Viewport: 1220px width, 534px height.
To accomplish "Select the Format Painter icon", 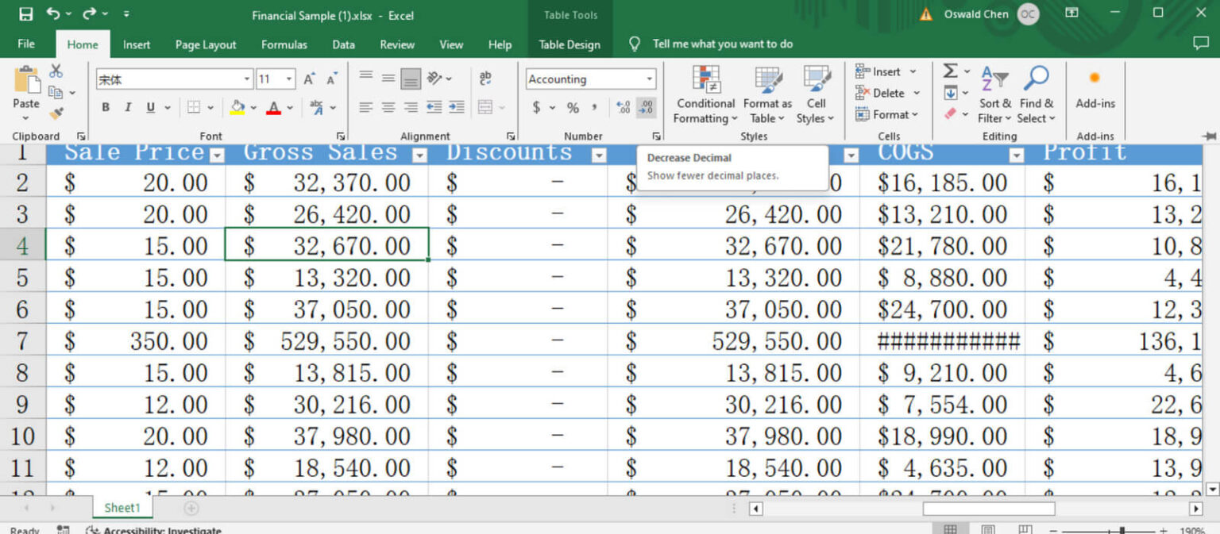I will tap(54, 112).
